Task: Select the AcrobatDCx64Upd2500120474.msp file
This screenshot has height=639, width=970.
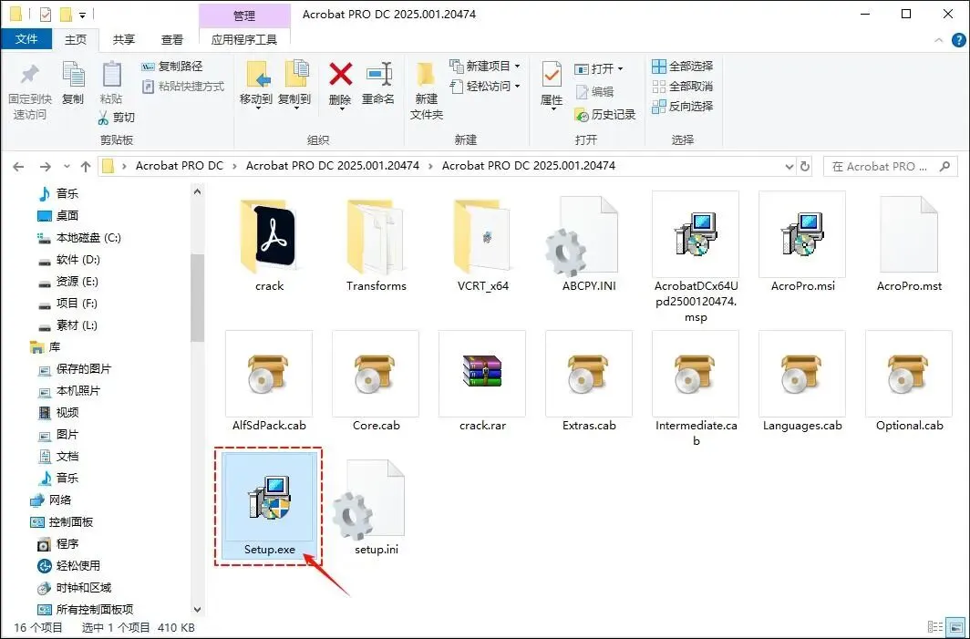Action: pos(696,257)
